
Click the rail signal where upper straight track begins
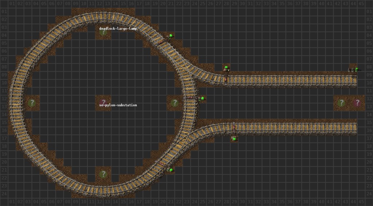(x=226, y=69)
